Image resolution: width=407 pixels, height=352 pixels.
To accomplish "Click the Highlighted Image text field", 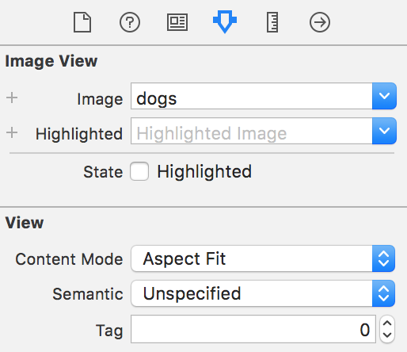I will coord(252,131).
